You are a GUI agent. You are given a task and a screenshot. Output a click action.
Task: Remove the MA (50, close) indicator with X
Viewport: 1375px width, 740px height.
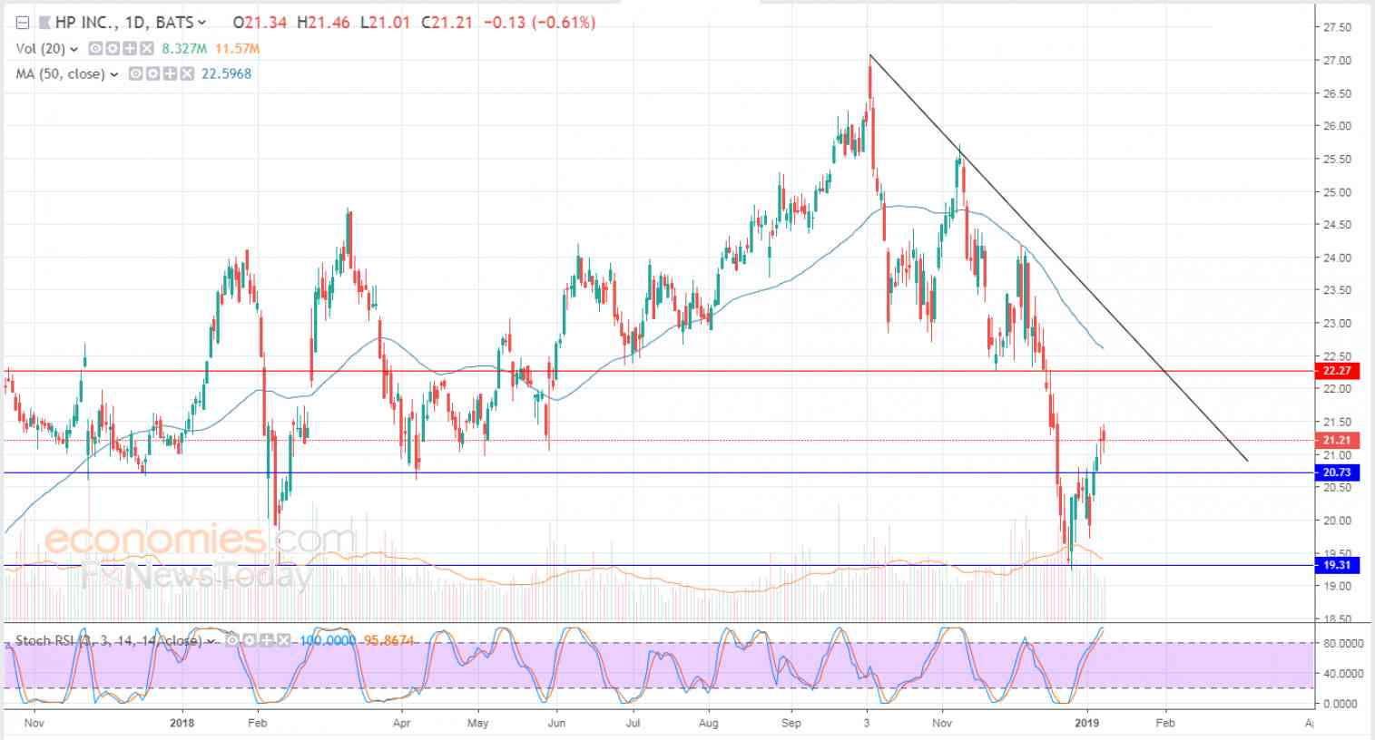(x=187, y=73)
